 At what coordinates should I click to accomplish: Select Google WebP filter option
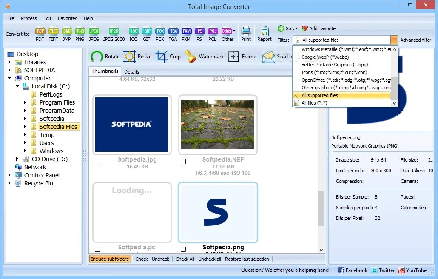[x=341, y=57]
